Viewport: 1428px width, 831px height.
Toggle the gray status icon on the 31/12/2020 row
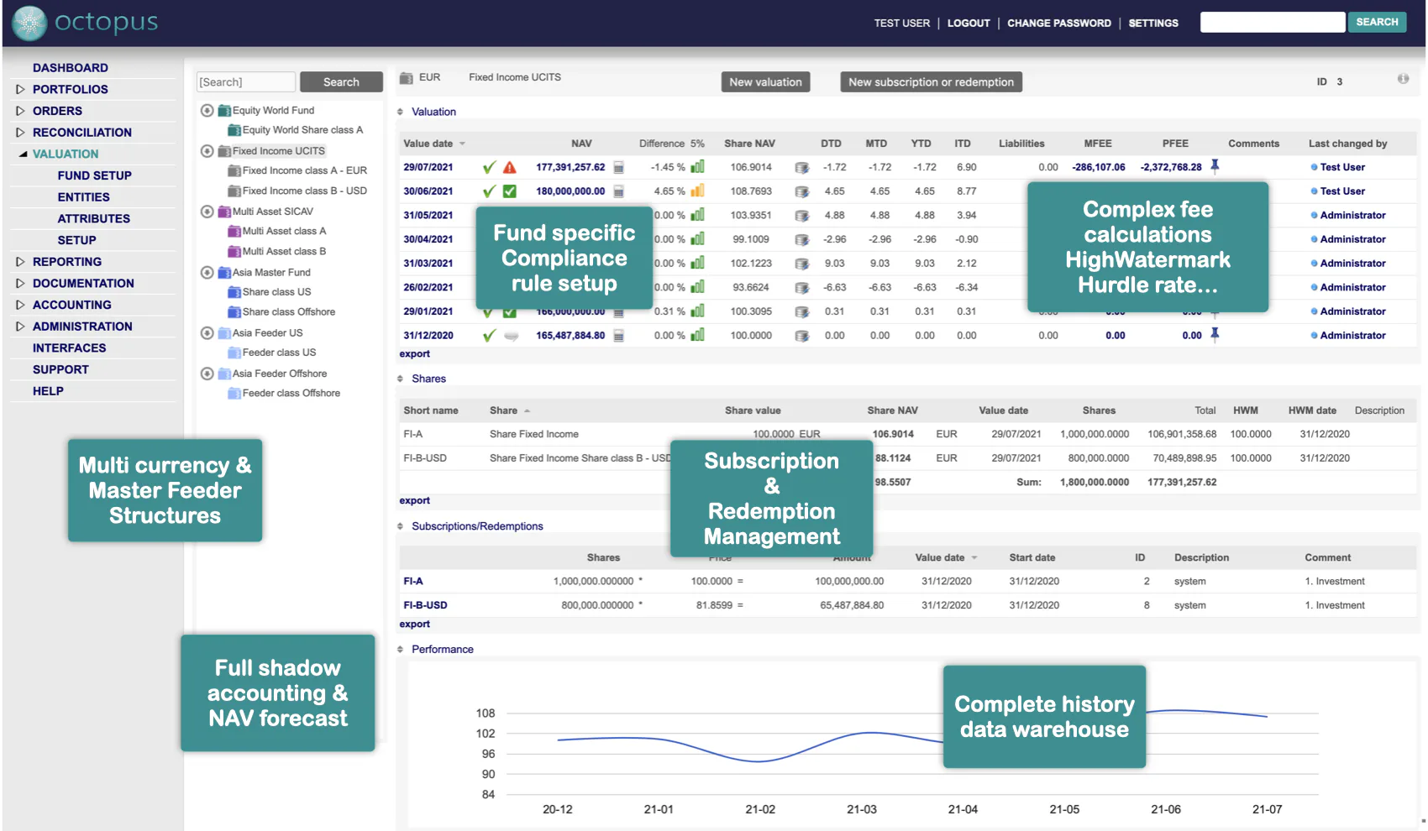coord(511,335)
